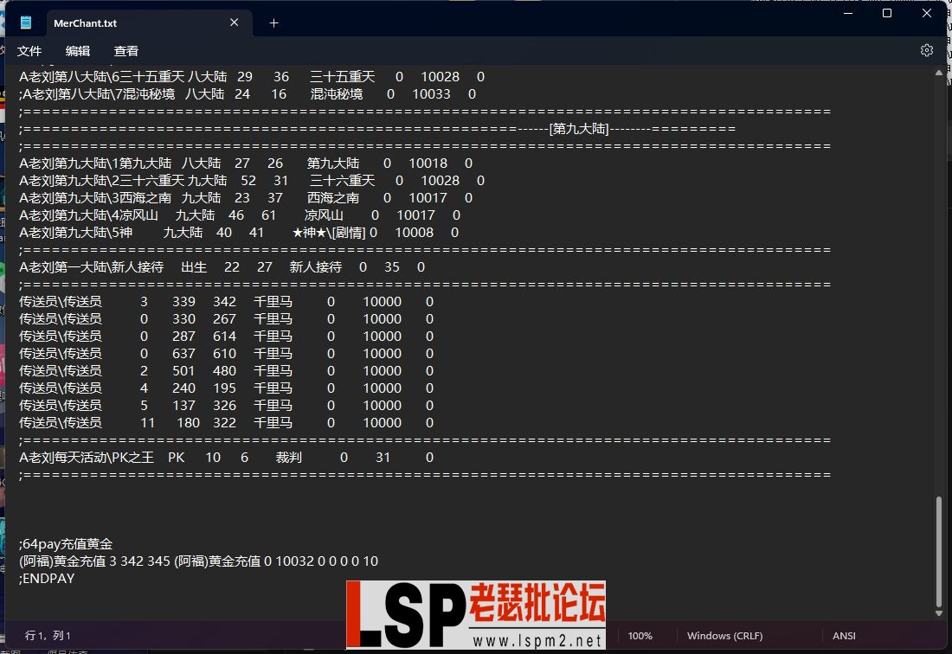The image size is (952, 654).
Task: Click value 10033 in 混沌秘境 line
Action: point(431,94)
